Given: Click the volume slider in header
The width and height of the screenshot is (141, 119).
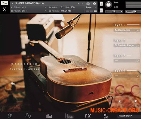Looking at the screenshot, I should click(x=133, y=11).
